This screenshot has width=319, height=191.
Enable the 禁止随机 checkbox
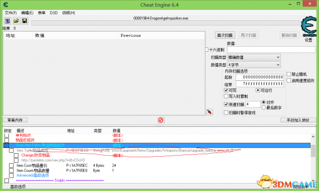(289, 74)
